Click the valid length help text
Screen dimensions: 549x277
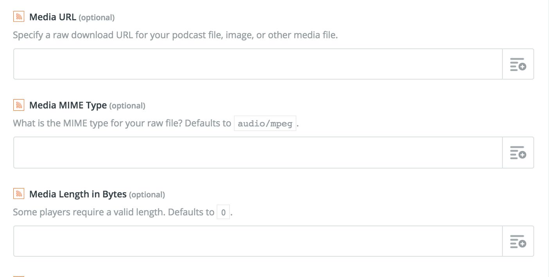[113, 212]
